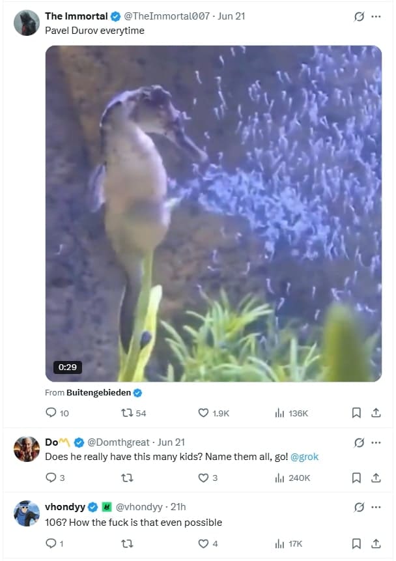Bookmark vhondyy's reply
This screenshot has height=561, width=396.
[356, 543]
